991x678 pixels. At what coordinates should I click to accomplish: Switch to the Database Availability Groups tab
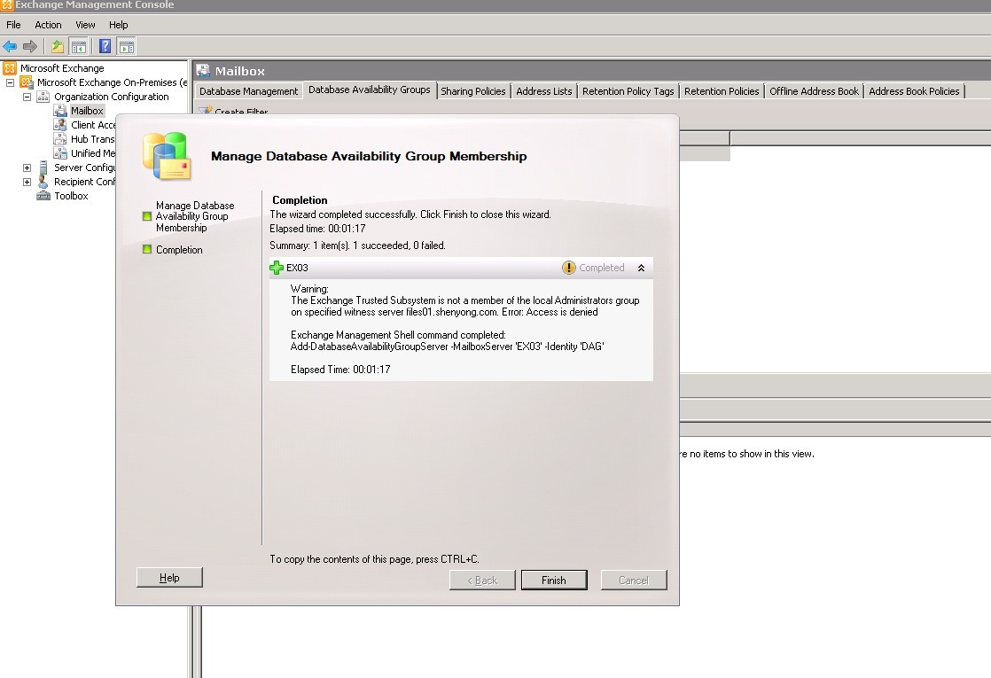click(x=369, y=90)
